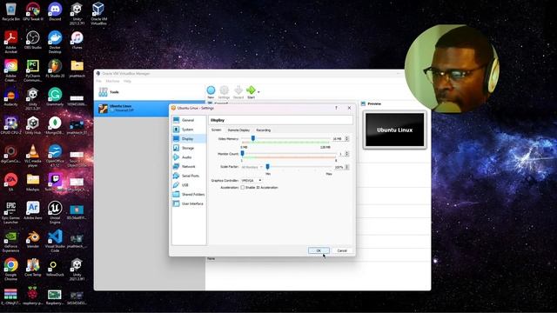Click Settings gear in VirtualBox Manager toolbar
Viewport: 557px width, 313px height.
coord(224,92)
